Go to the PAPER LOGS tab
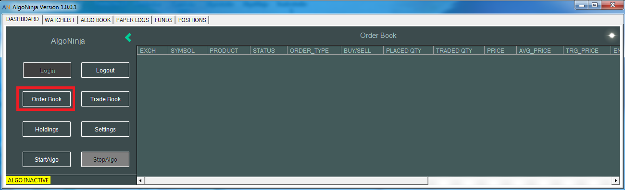Image resolution: width=625 pixels, height=190 pixels. click(x=133, y=20)
